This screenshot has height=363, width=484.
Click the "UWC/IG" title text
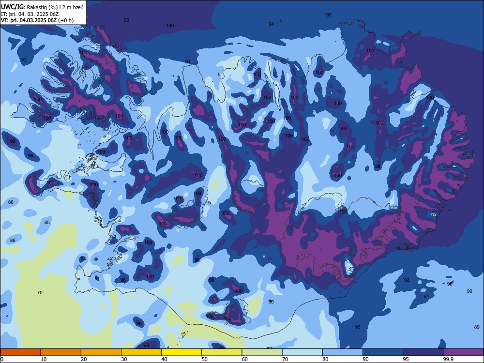(12, 7)
